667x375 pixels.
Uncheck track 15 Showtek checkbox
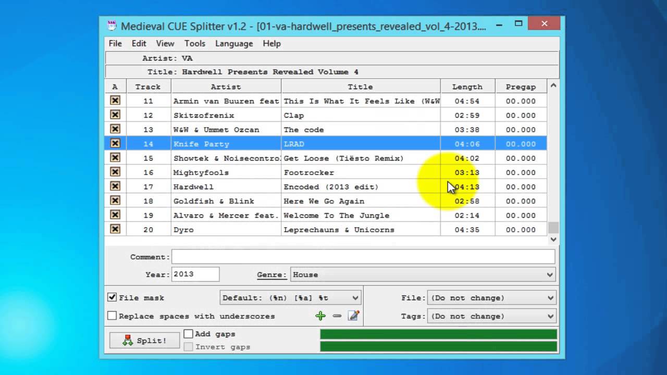point(115,158)
